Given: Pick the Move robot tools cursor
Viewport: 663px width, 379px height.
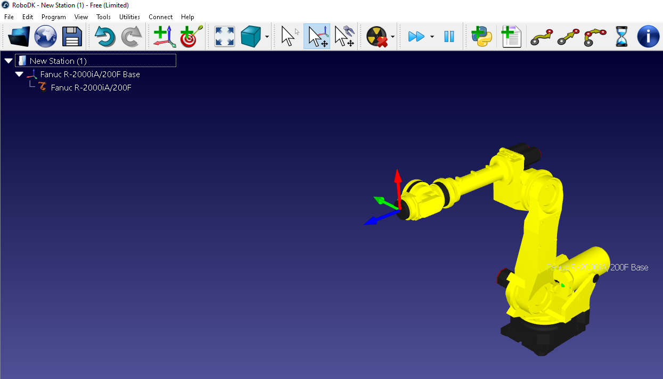Looking at the screenshot, I should pyautogui.click(x=345, y=37).
